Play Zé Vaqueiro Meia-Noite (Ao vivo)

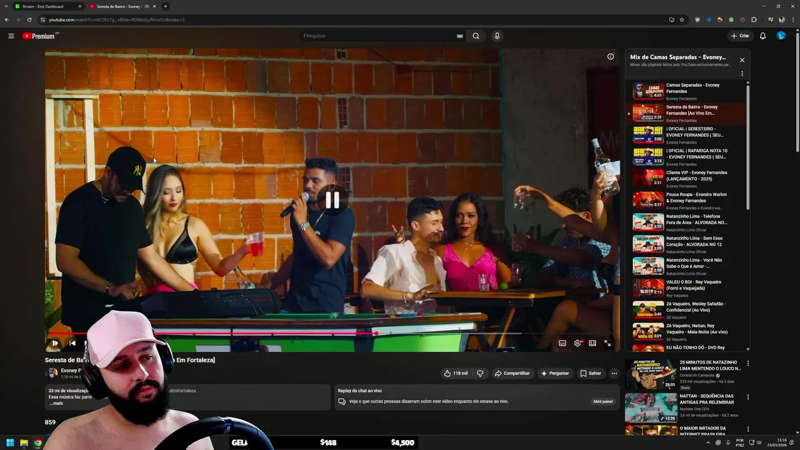[x=686, y=332]
